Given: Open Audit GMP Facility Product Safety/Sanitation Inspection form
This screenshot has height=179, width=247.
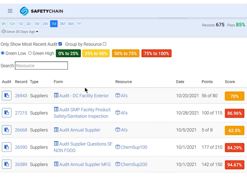Looking at the screenshot, I should [x=82, y=113].
